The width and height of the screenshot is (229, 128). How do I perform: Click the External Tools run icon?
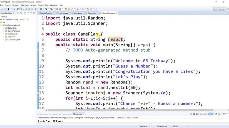52,9
